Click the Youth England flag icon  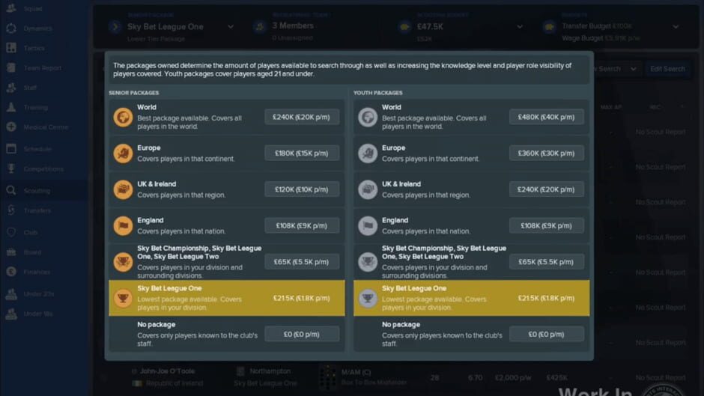point(367,226)
